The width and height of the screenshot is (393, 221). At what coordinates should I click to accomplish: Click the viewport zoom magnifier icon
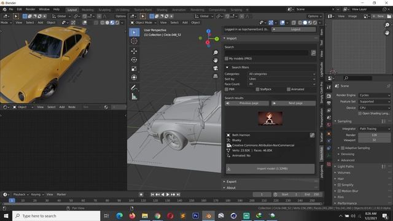(216, 52)
